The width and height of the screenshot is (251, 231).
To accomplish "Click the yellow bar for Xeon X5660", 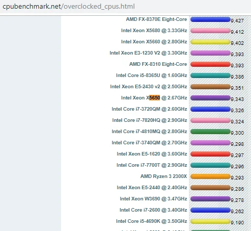I will tap(210, 42).
